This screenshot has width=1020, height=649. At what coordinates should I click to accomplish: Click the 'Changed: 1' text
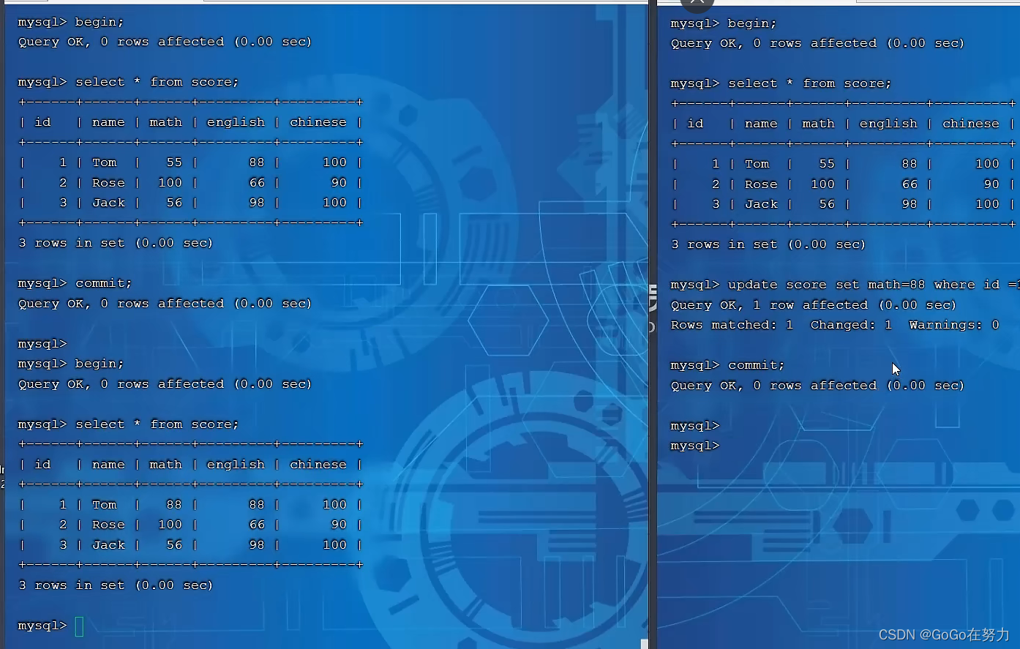tap(851, 325)
